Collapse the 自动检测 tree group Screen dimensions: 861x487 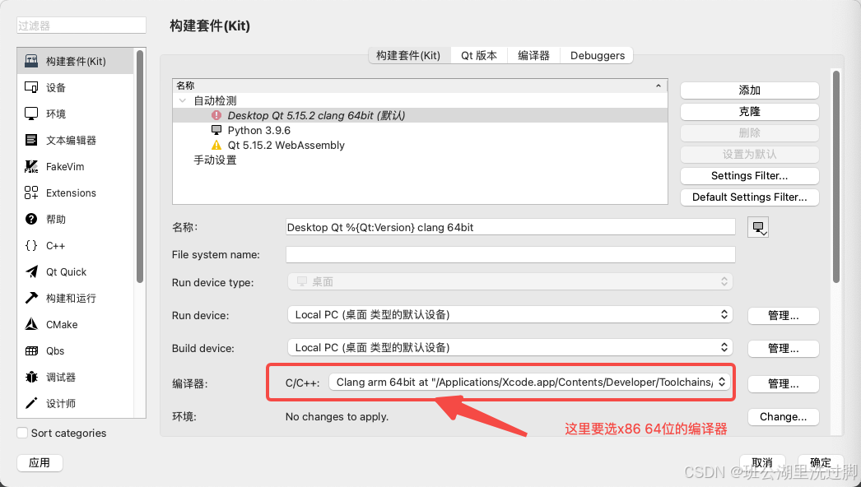pyautogui.click(x=182, y=100)
